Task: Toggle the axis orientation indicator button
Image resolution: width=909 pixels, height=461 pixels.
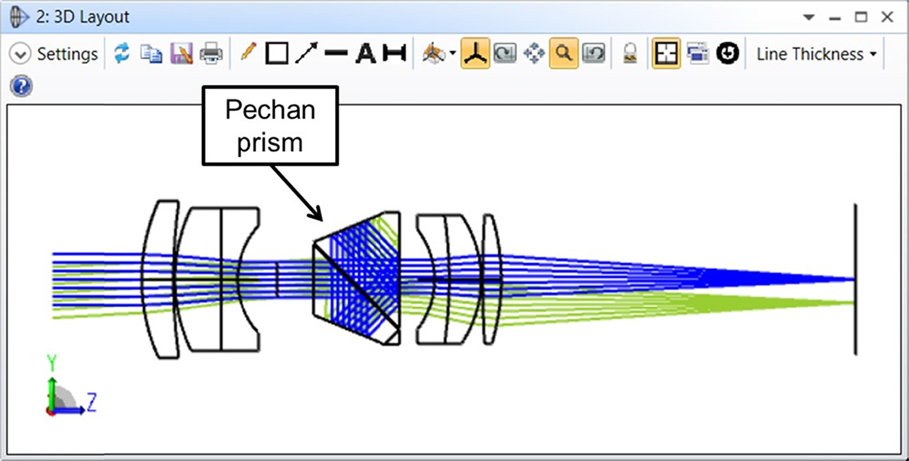Action: [x=475, y=54]
